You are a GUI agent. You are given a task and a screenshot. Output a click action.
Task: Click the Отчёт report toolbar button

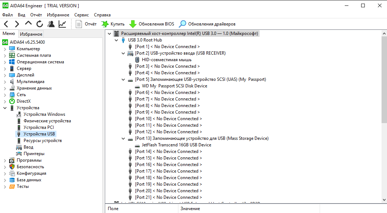pos(86,24)
